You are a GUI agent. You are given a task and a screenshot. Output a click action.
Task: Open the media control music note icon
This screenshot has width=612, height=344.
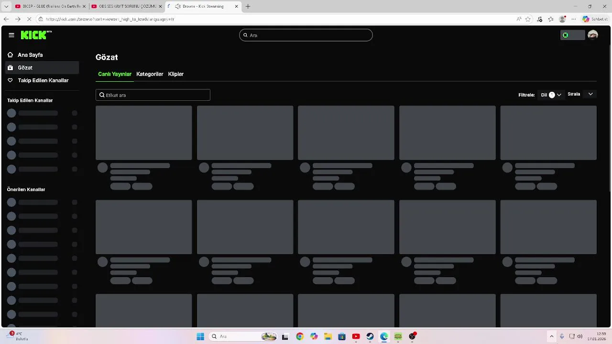click(x=540, y=19)
